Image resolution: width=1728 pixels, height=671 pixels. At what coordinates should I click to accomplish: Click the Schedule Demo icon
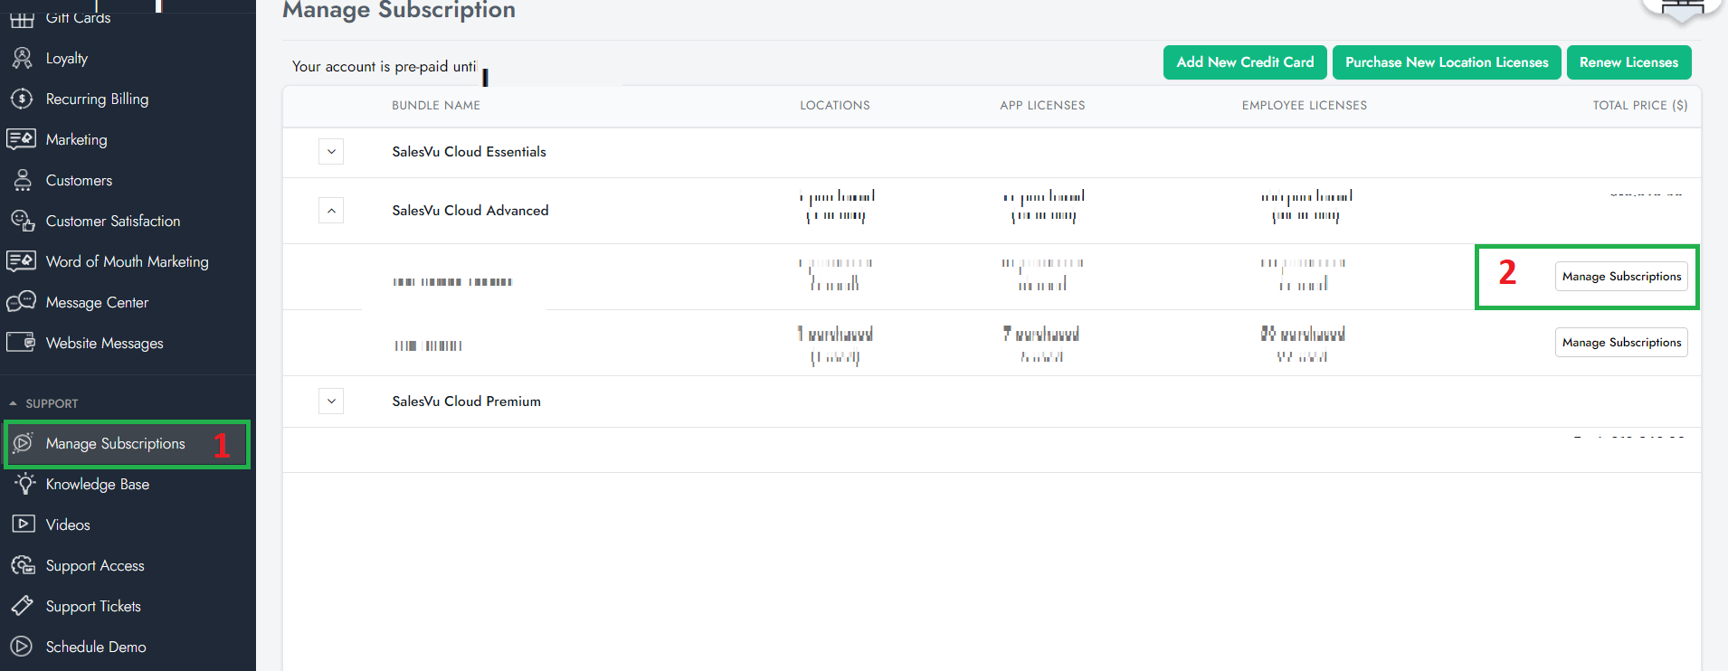[22, 647]
